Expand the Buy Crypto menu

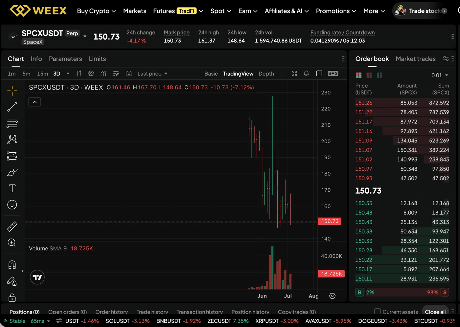pyautogui.click(x=96, y=11)
